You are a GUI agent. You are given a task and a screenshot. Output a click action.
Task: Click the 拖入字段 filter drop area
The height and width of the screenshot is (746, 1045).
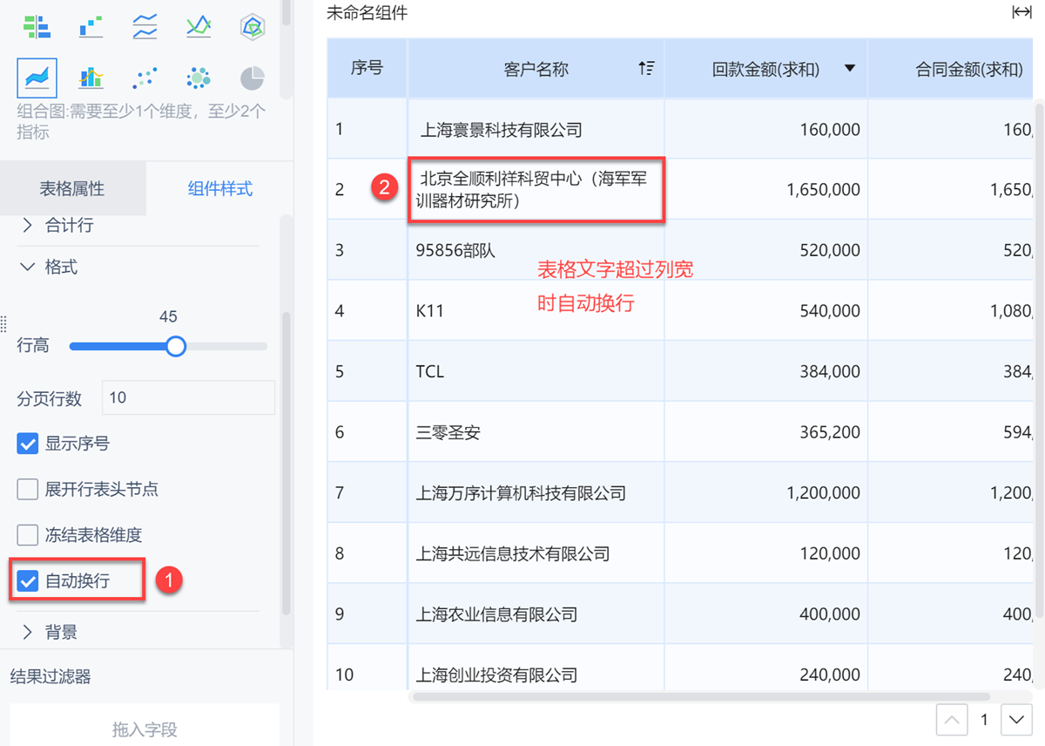[145, 729]
